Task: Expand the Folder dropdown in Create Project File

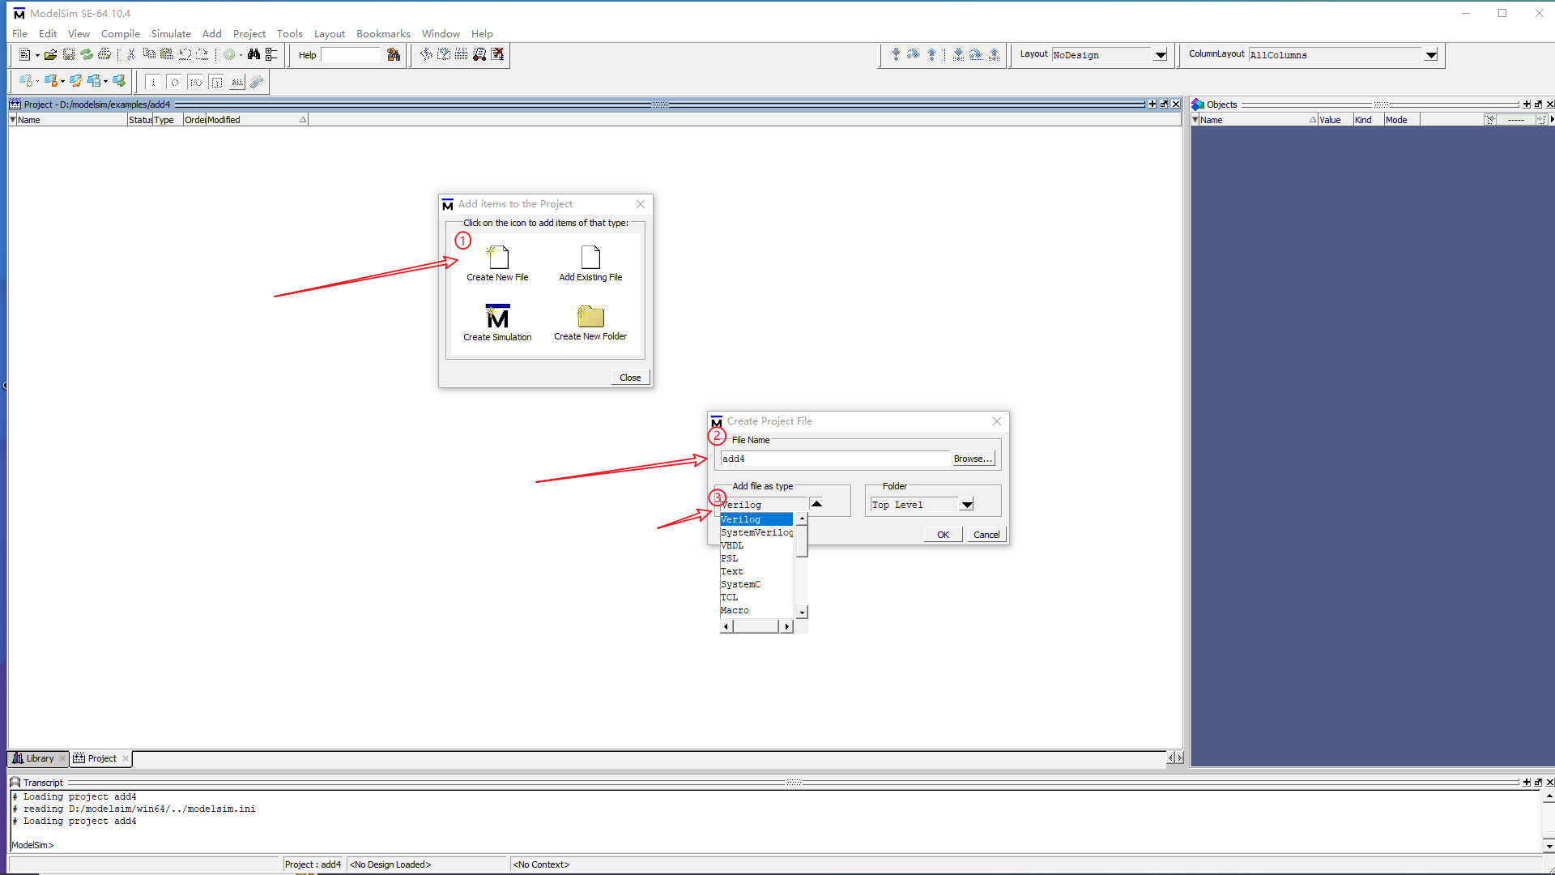Action: coord(965,504)
